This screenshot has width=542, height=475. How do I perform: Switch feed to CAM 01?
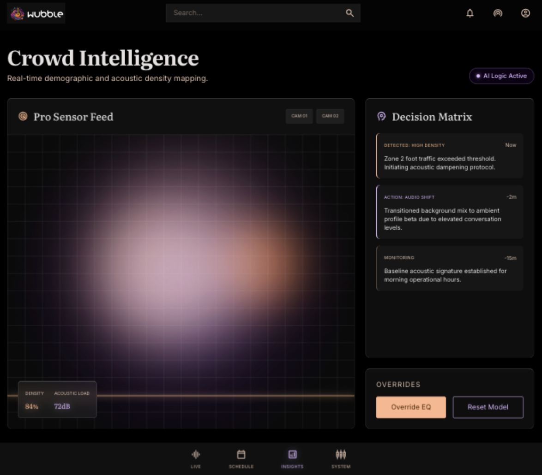(299, 116)
